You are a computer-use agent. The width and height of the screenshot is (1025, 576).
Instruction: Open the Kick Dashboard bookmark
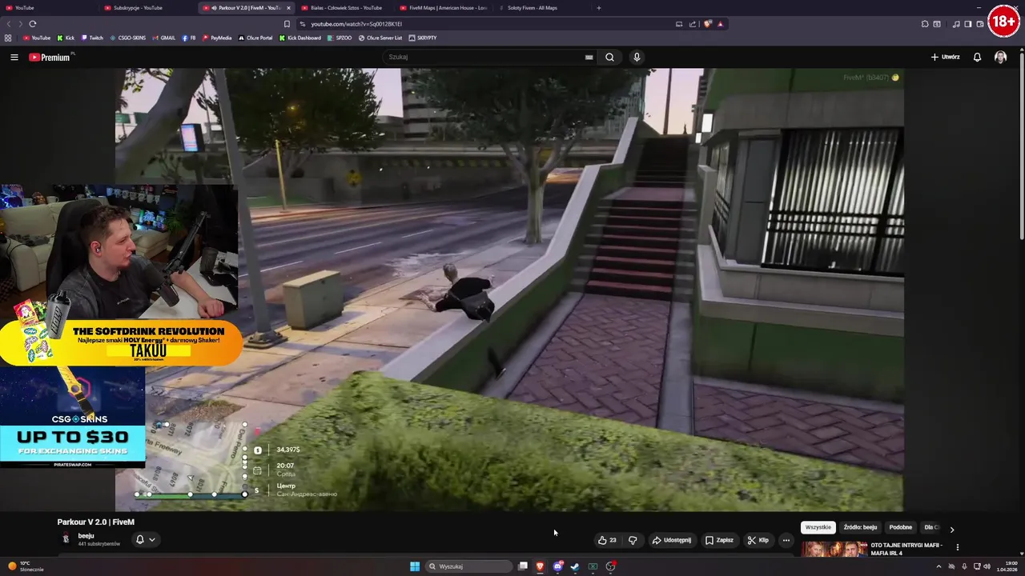(300, 38)
